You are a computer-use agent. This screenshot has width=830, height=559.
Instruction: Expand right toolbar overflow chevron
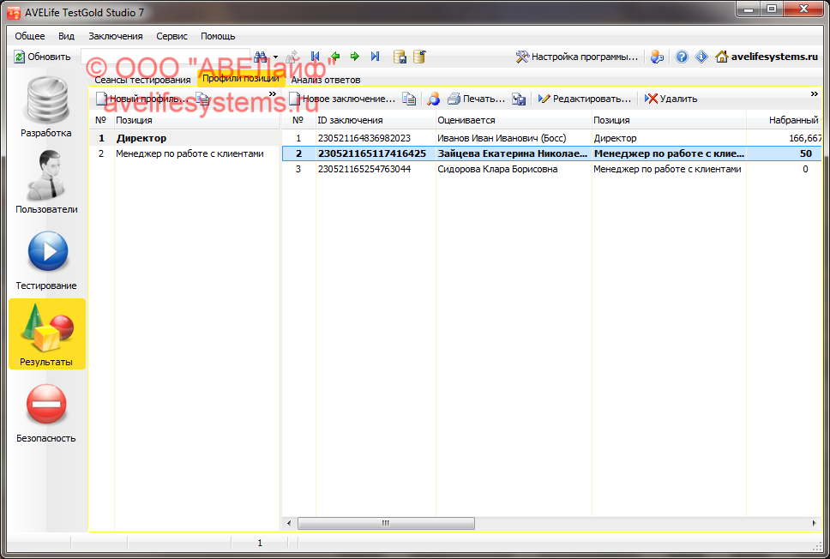[x=814, y=94]
